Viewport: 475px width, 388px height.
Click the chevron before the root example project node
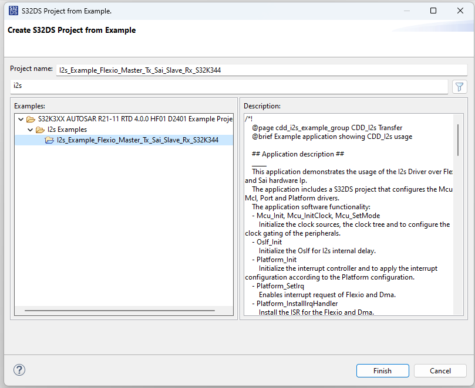21,118
